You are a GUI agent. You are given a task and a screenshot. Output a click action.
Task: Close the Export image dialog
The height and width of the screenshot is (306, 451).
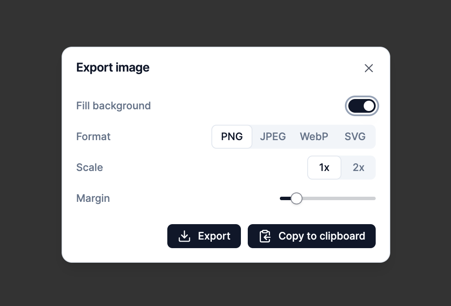[x=369, y=68]
